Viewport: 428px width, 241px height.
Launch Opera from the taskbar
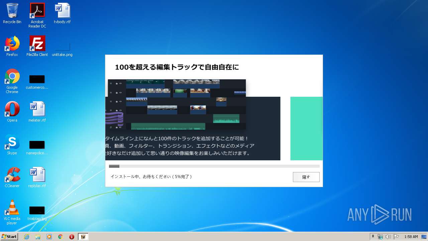coord(72,237)
